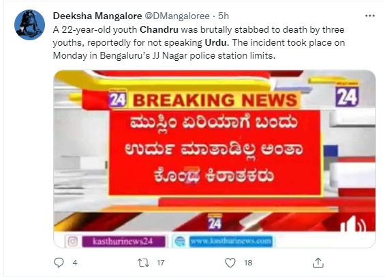The height and width of the screenshot is (277, 385).
Task: Open Deeksha Mangalore's profile avatar
Action: (x=30, y=25)
